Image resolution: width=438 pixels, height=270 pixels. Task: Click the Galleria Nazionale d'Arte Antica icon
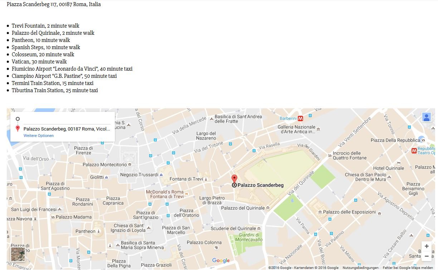[x=318, y=129]
